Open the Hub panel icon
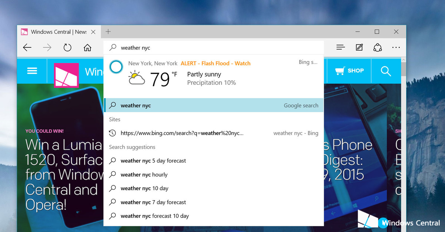The image size is (445, 232). point(340,47)
